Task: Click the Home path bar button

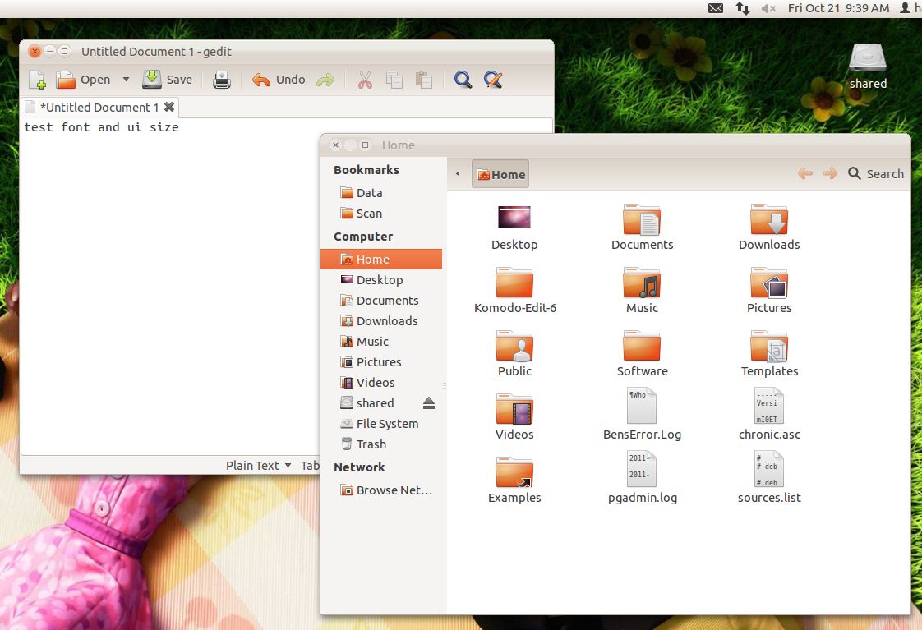Action: click(x=500, y=174)
